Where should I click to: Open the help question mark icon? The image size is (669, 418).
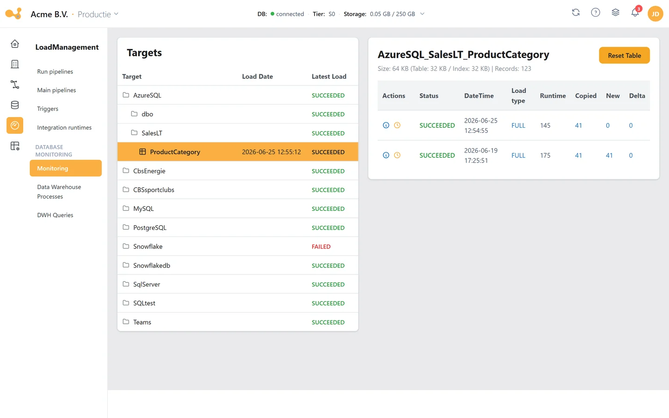coord(596,13)
